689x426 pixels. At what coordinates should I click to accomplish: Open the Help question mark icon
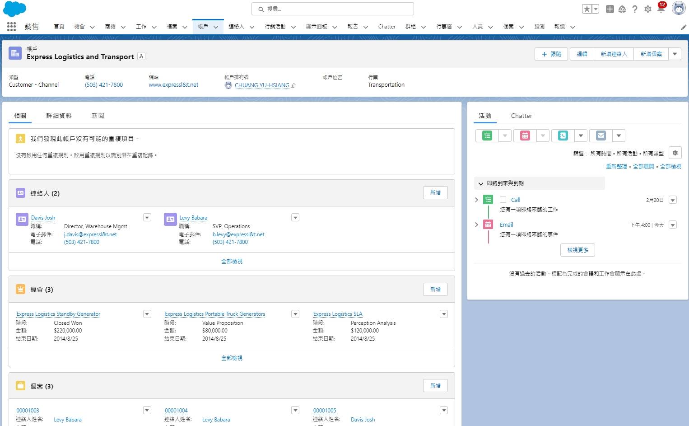pyautogui.click(x=635, y=9)
